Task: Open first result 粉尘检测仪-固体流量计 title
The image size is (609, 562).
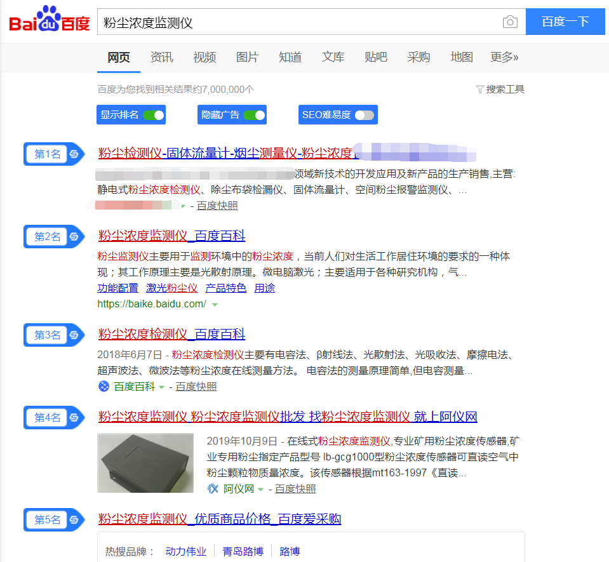Action: click(x=229, y=154)
